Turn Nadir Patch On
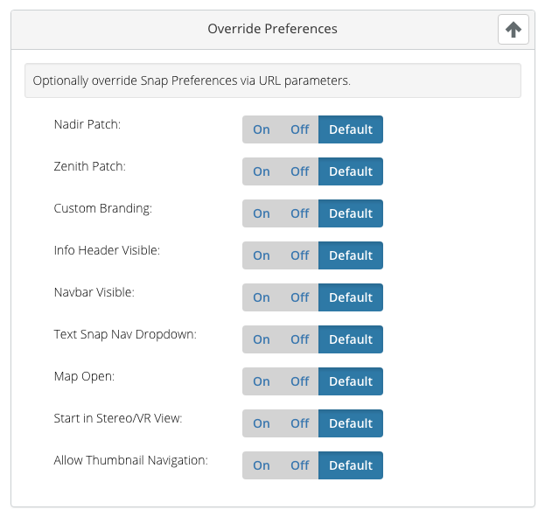Screen dimensions: 545x517 262,129
